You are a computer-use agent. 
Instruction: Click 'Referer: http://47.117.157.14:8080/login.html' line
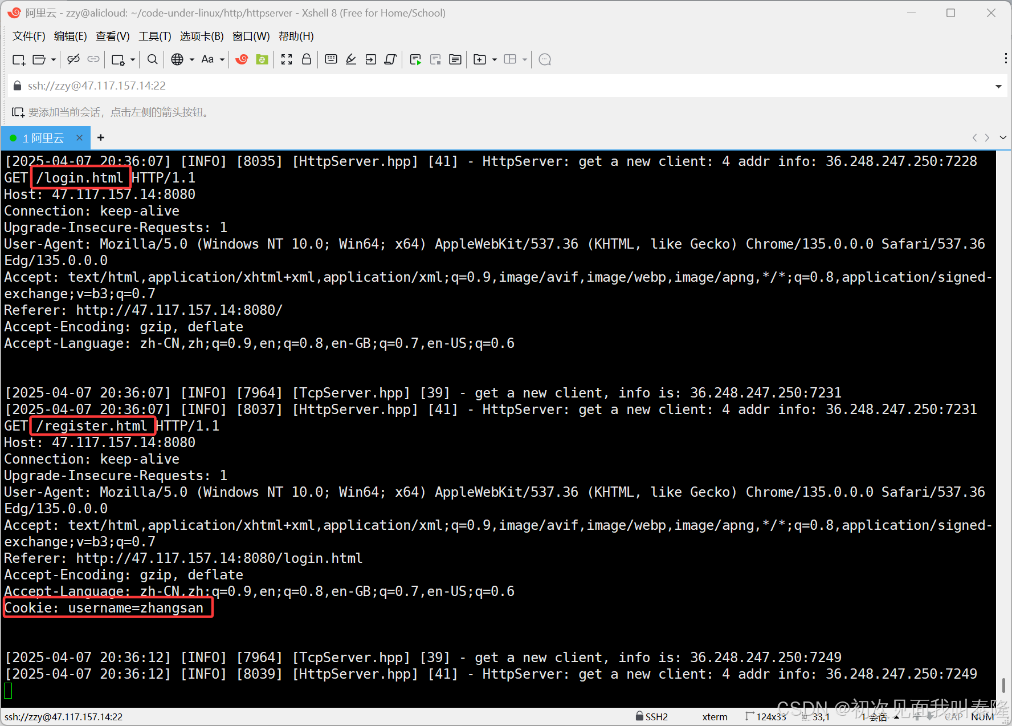coord(183,558)
